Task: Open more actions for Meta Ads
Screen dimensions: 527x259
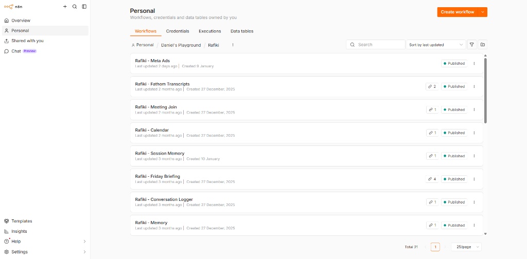Action: point(474,63)
